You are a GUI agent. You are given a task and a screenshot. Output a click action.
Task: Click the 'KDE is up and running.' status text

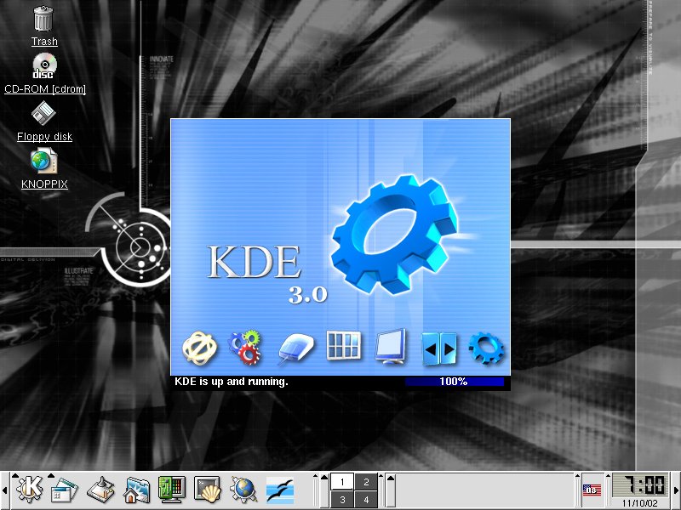(x=231, y=382)
